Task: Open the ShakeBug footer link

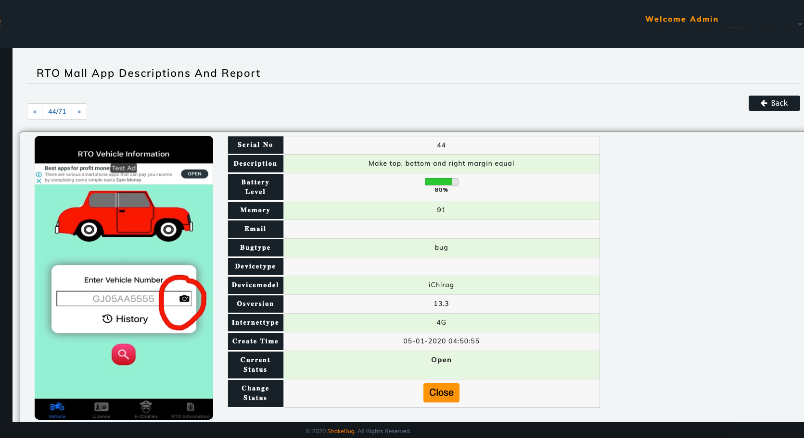Action: click(x=341, y=431)
